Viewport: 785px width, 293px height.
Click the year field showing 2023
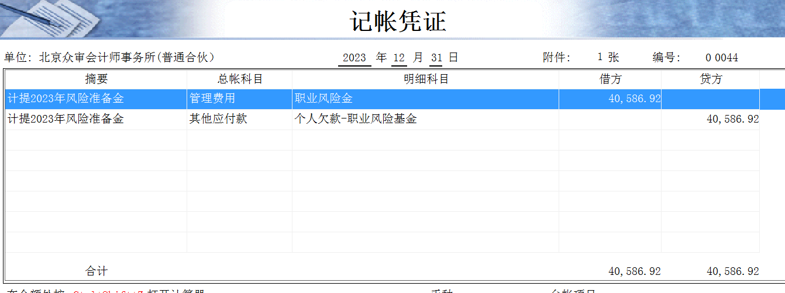pos(354,58)
